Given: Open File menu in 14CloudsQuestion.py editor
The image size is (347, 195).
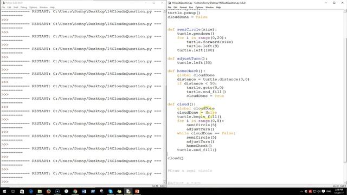Looking at the screenshot, I should (169, 7).
